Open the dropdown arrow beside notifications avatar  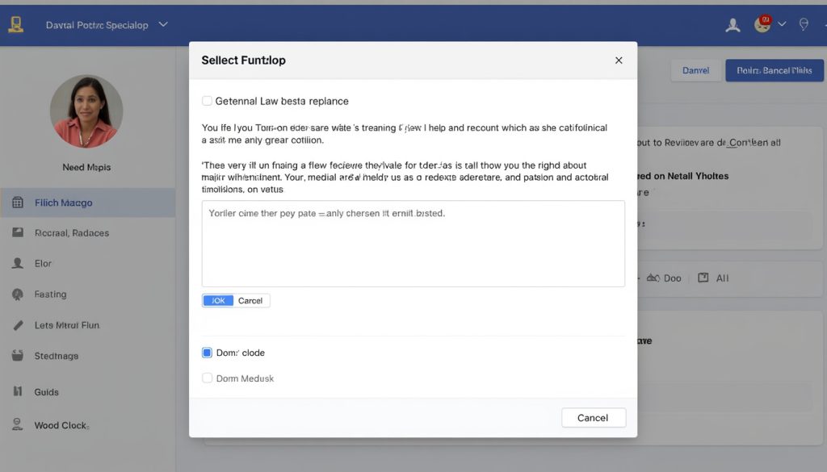click(x=782, y=24)
